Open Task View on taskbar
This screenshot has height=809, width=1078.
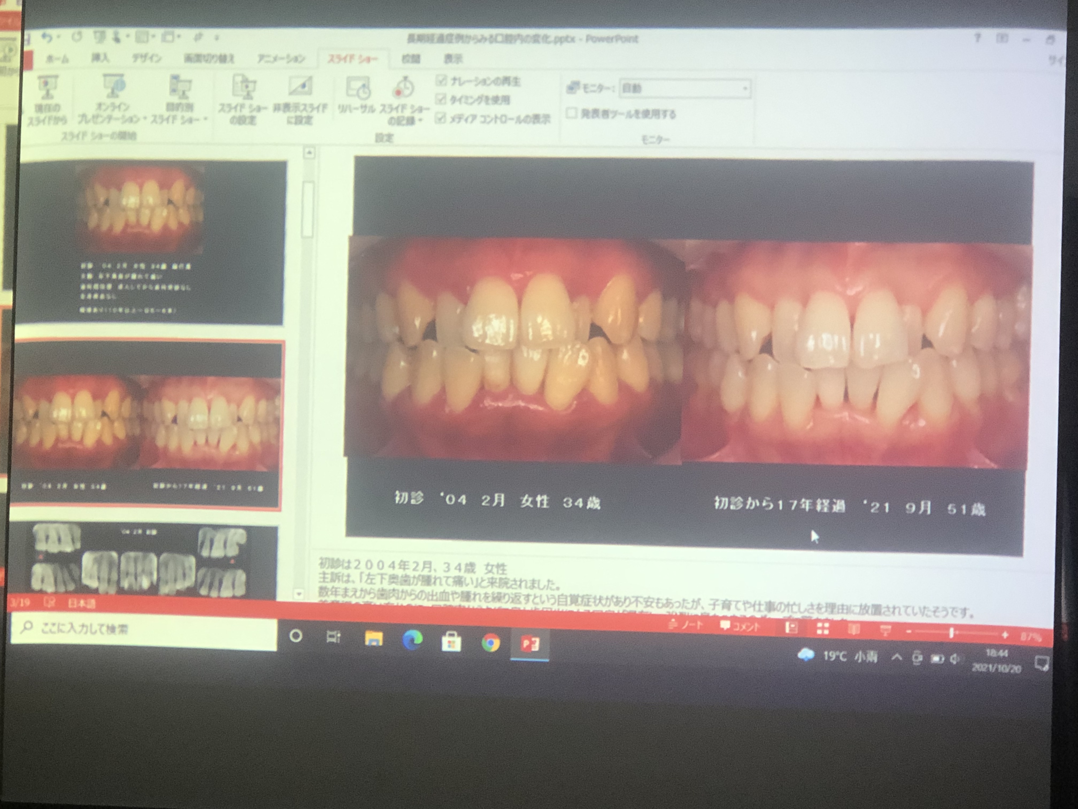click(x=333, y=637)
